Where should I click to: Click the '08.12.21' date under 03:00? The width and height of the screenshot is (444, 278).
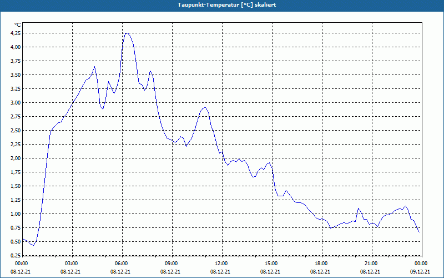coord(70,272)
